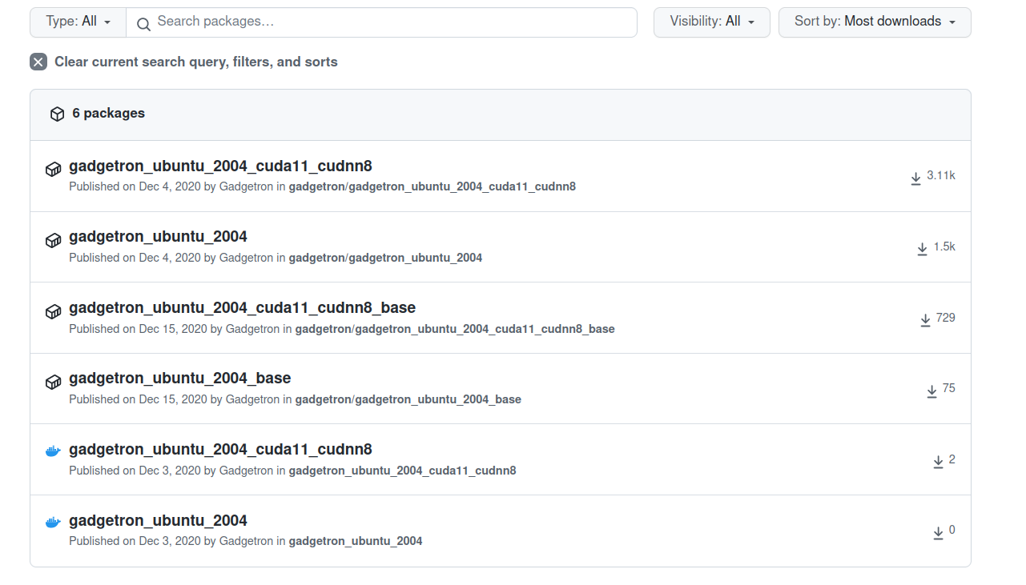Click the download count showing 1.5k
The image size is (1026, 585).
945,247
